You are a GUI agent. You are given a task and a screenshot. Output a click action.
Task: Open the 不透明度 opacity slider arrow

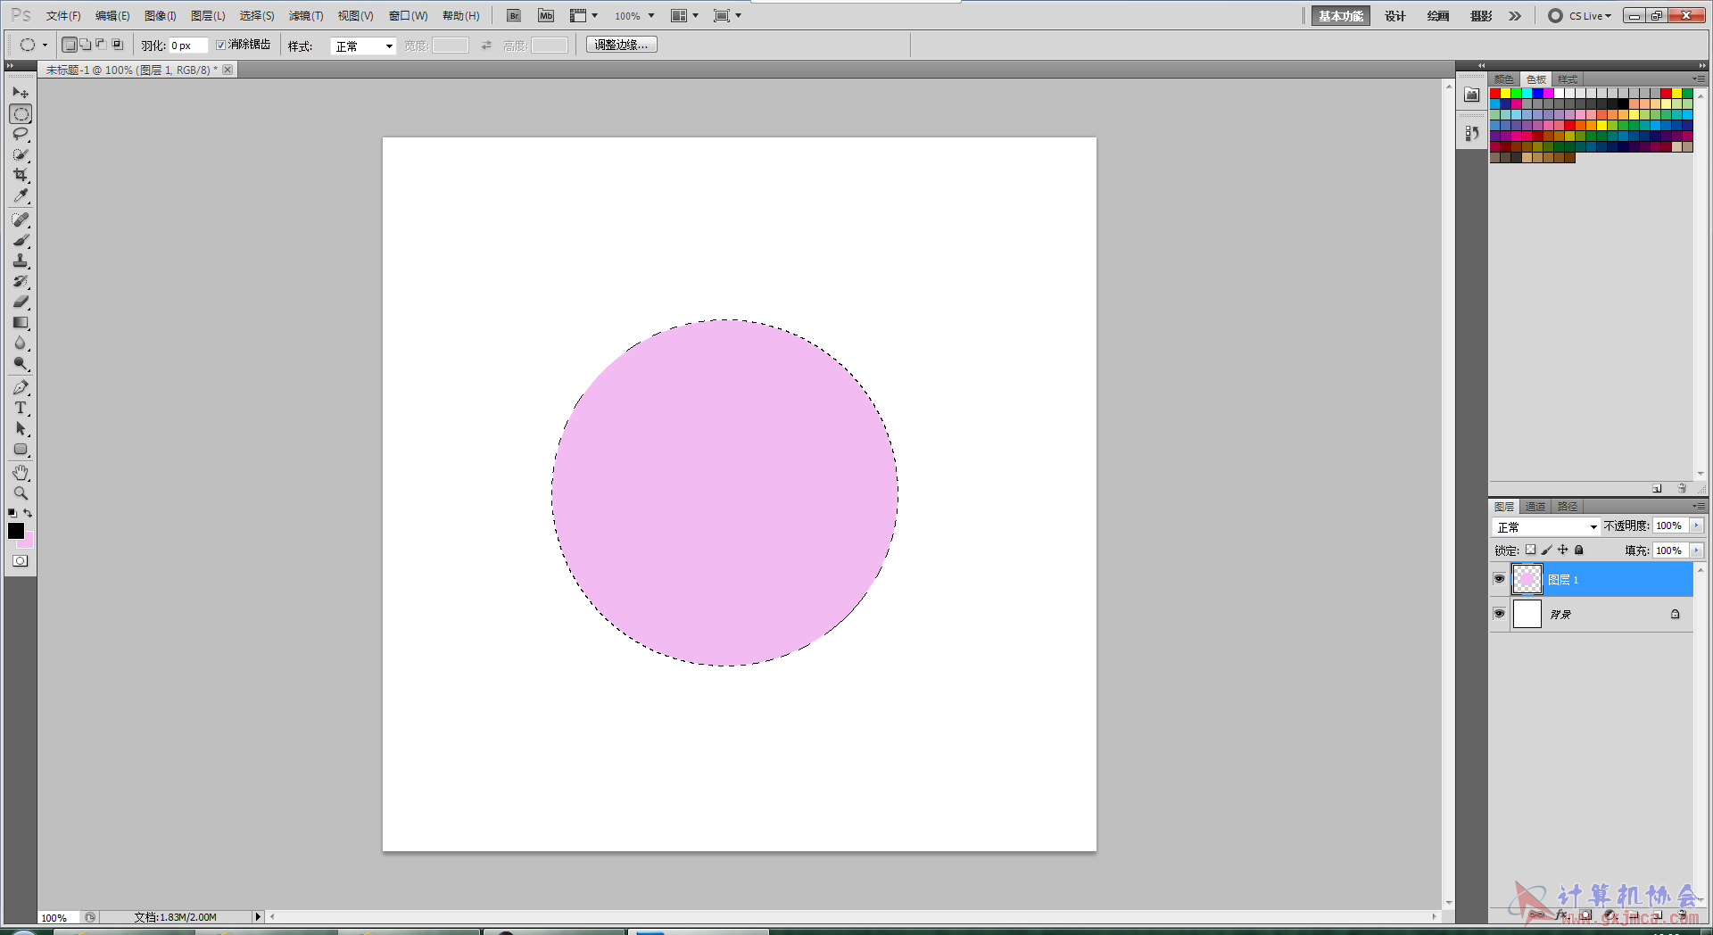click(1696, 526)
